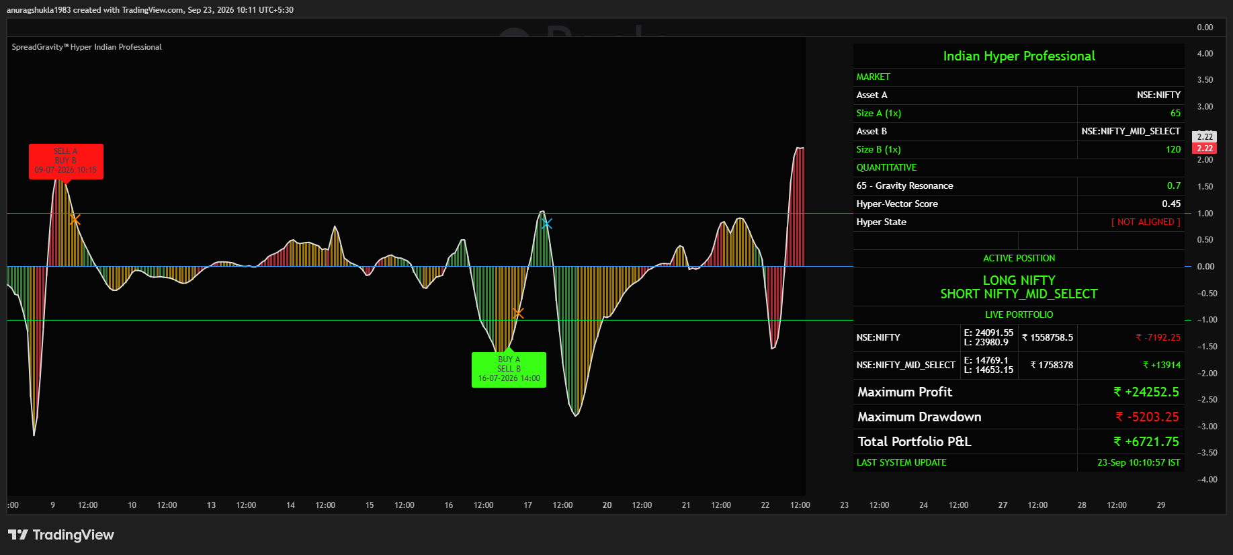1233x555 pixels.
Task: Click the NIFTY_MID_SELECT exposure value 1758378
Action: tap(1052, 366)
